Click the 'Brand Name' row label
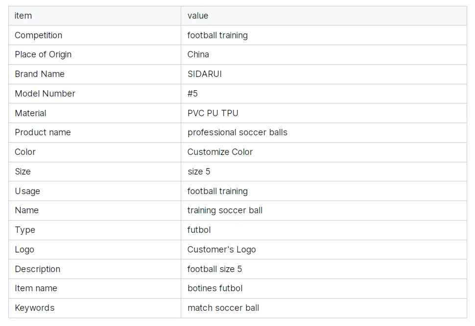475x326 pixels. (39, 74)
